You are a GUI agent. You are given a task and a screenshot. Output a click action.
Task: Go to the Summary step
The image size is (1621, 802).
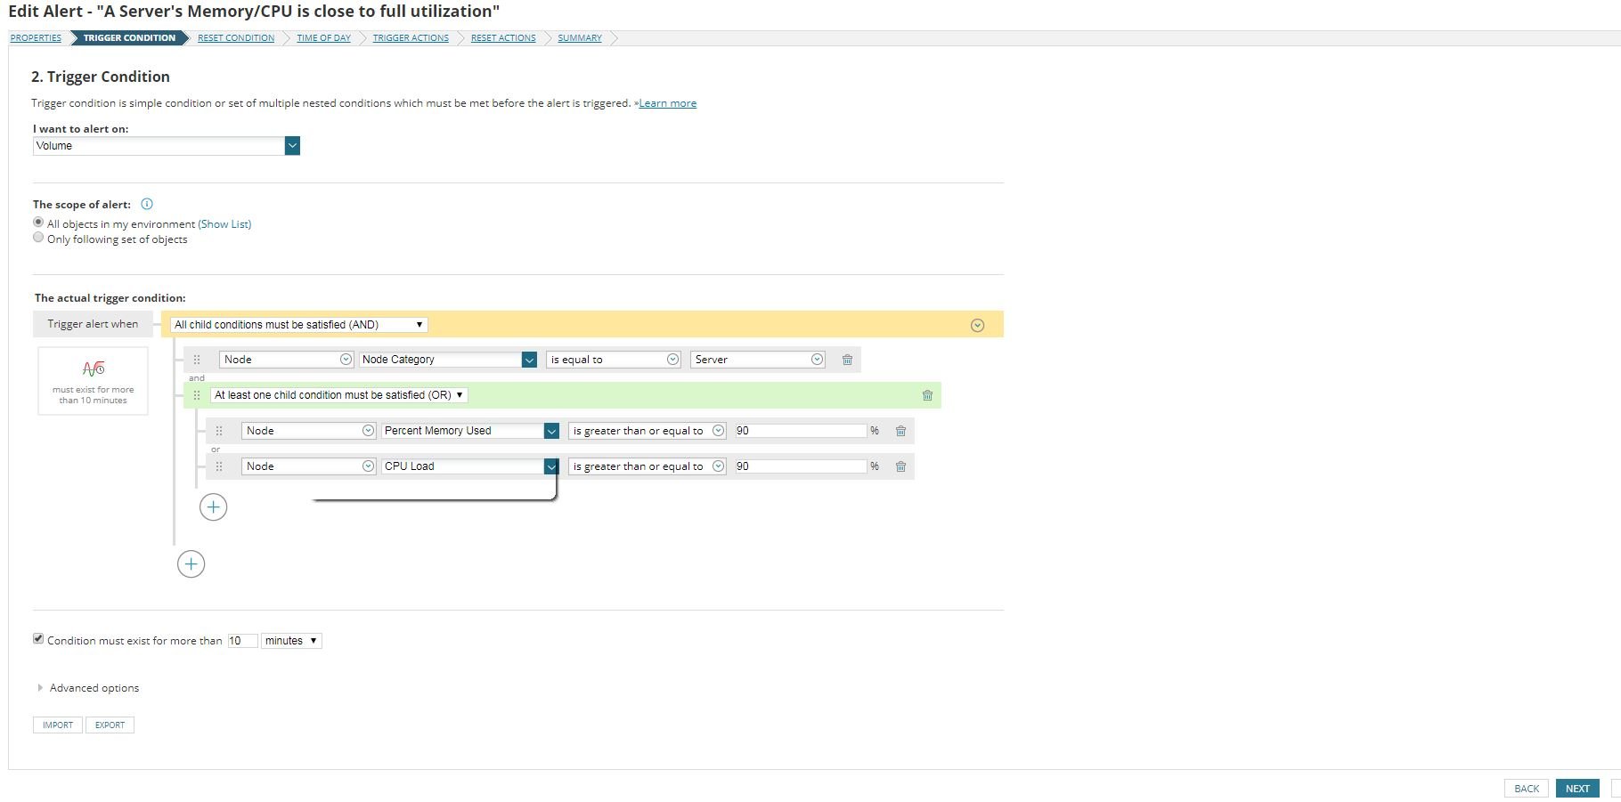(x=580, y=38)
